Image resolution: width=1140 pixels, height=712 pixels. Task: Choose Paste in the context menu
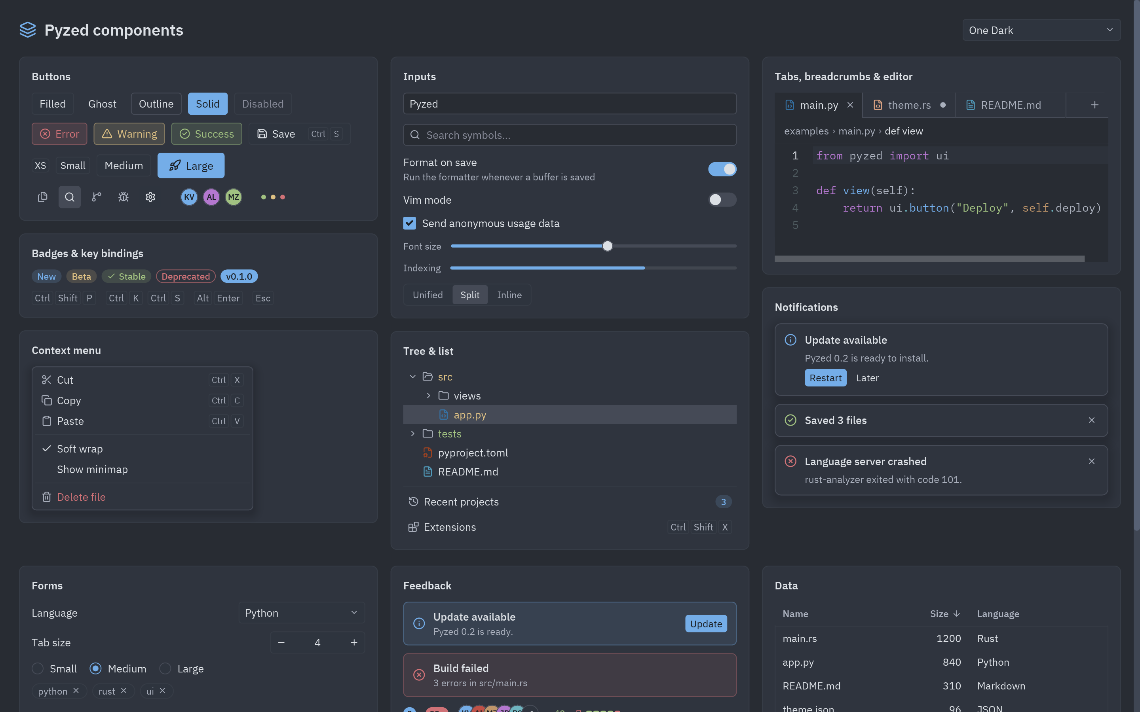pyautogui.click(x=142, y=421)
